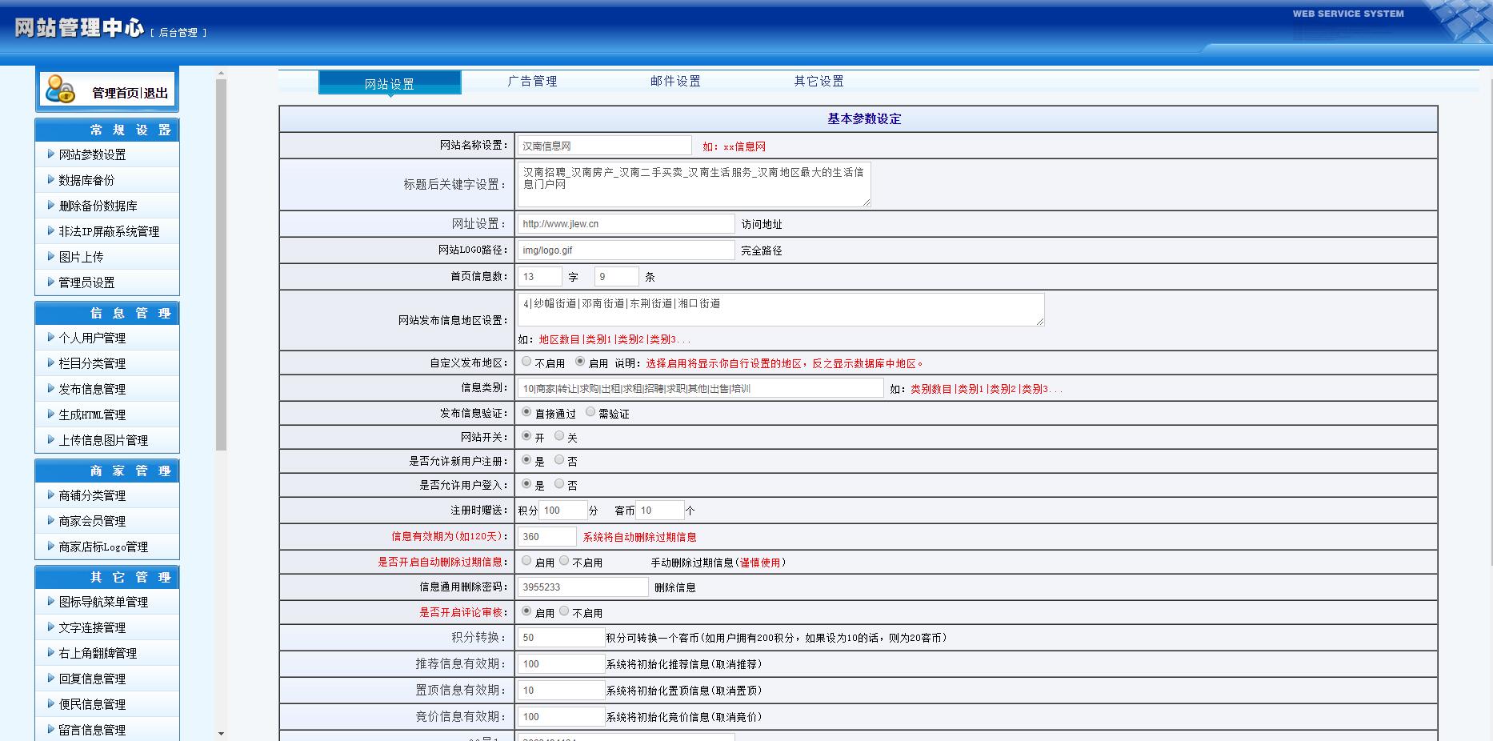Select 不启用 for 自定义发布地区
This screenshot has width=1493, height=741.
pyautogui.click(x=526, y=362)
